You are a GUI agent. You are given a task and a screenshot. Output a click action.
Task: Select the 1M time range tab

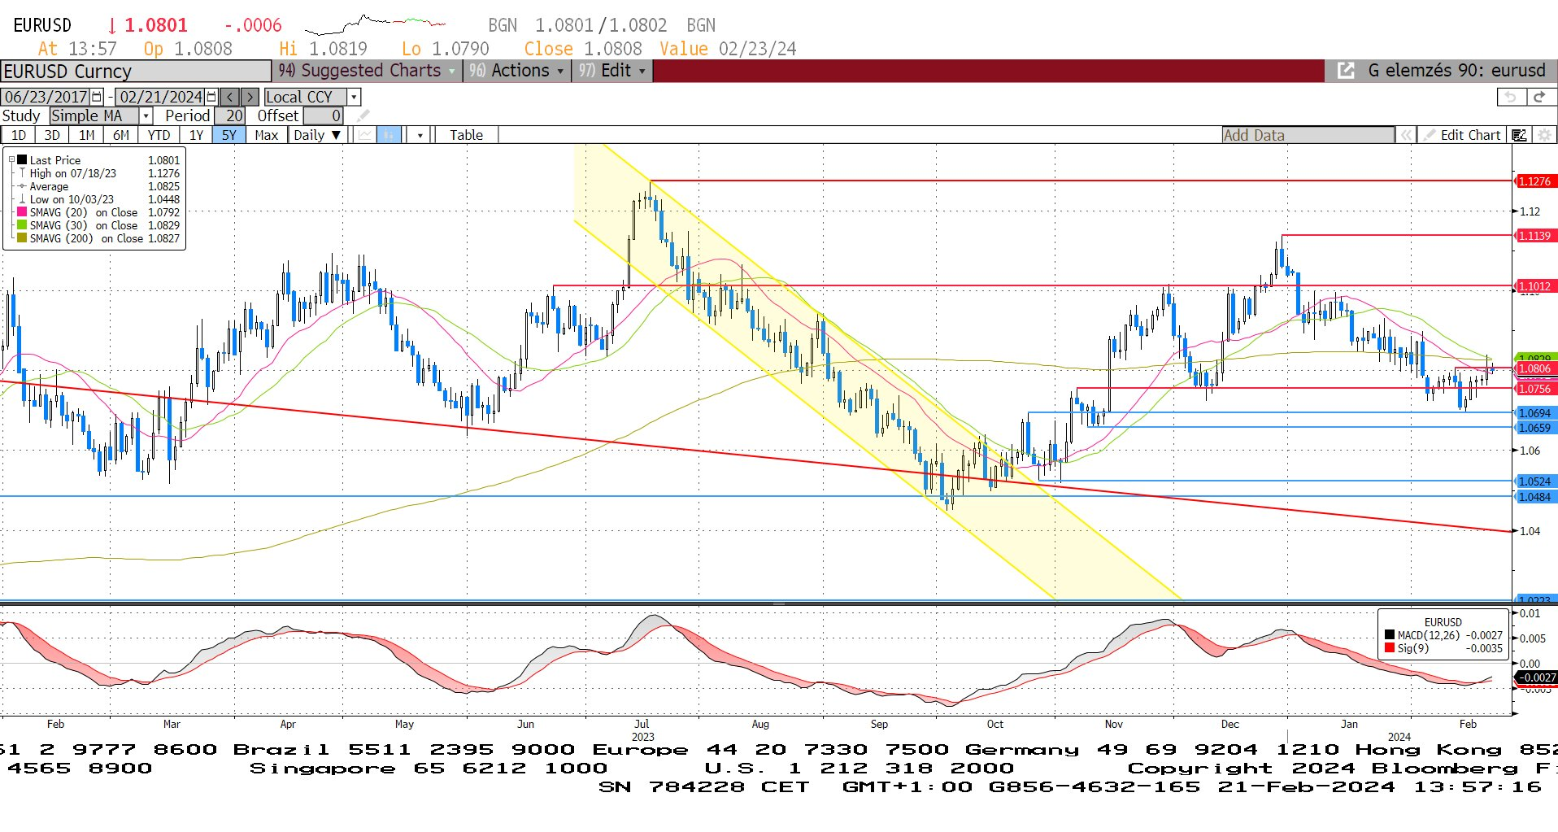(86, 135)
